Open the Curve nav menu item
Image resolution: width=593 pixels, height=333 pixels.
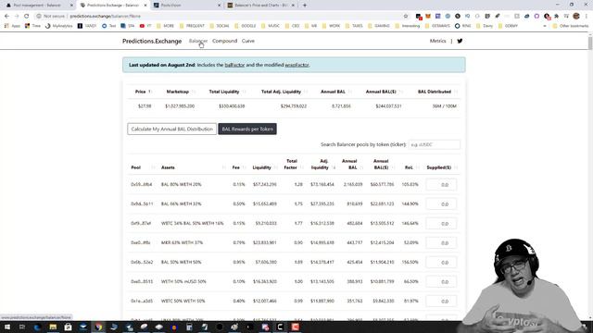[x=248, y=41]
